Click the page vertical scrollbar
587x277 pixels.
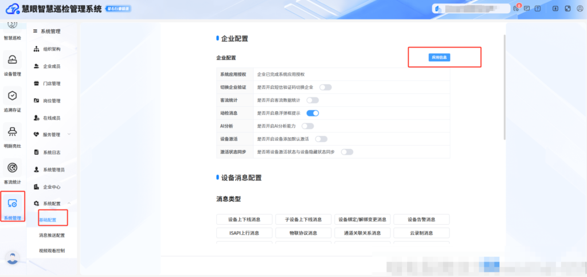[x=504, y=87]
